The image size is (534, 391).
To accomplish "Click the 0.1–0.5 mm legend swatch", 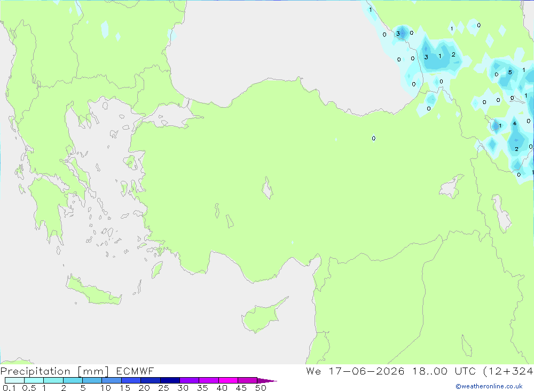I will pos(14,380).
